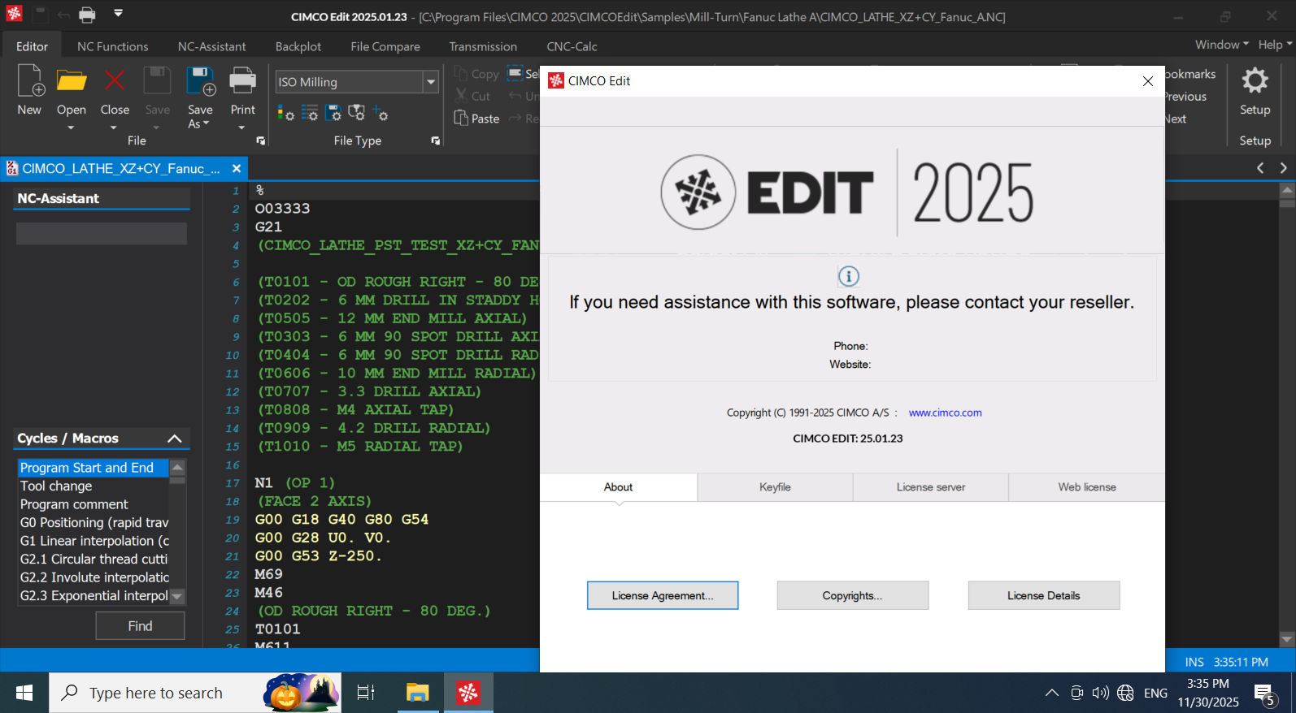Click the Copyrights... button
The width and height of the screenshot is (1296, 713).
(x=852, y=595)
